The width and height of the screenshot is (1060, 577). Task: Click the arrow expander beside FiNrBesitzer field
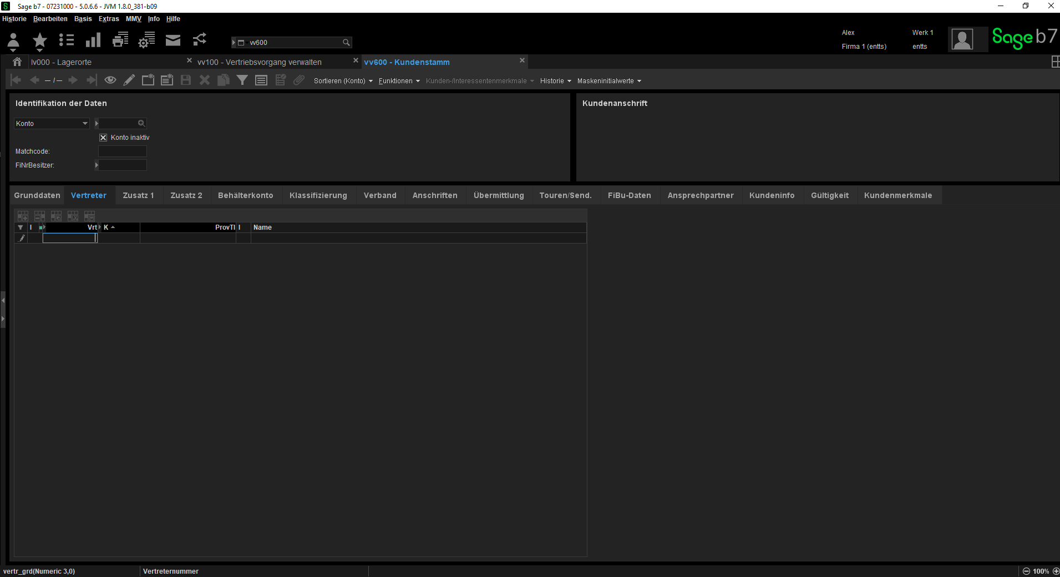click(97, 165)
